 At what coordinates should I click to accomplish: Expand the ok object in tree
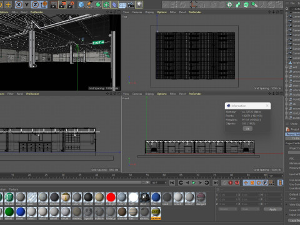coord(286,104)
